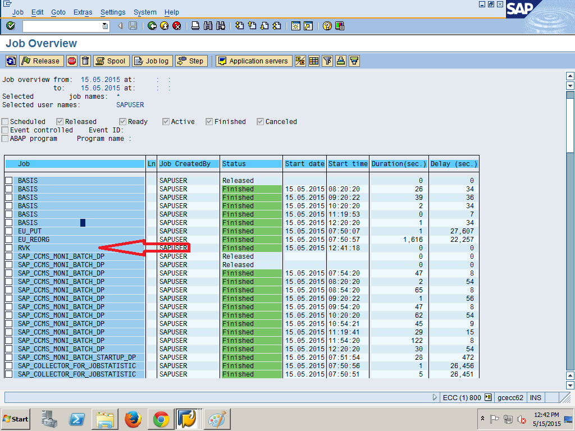Click SAP_CCMS_MONI_BATCH_STARTUP_DP job name
Image resolution: width=575 pixels, height=431 pixels.
(x=76, y=357)
